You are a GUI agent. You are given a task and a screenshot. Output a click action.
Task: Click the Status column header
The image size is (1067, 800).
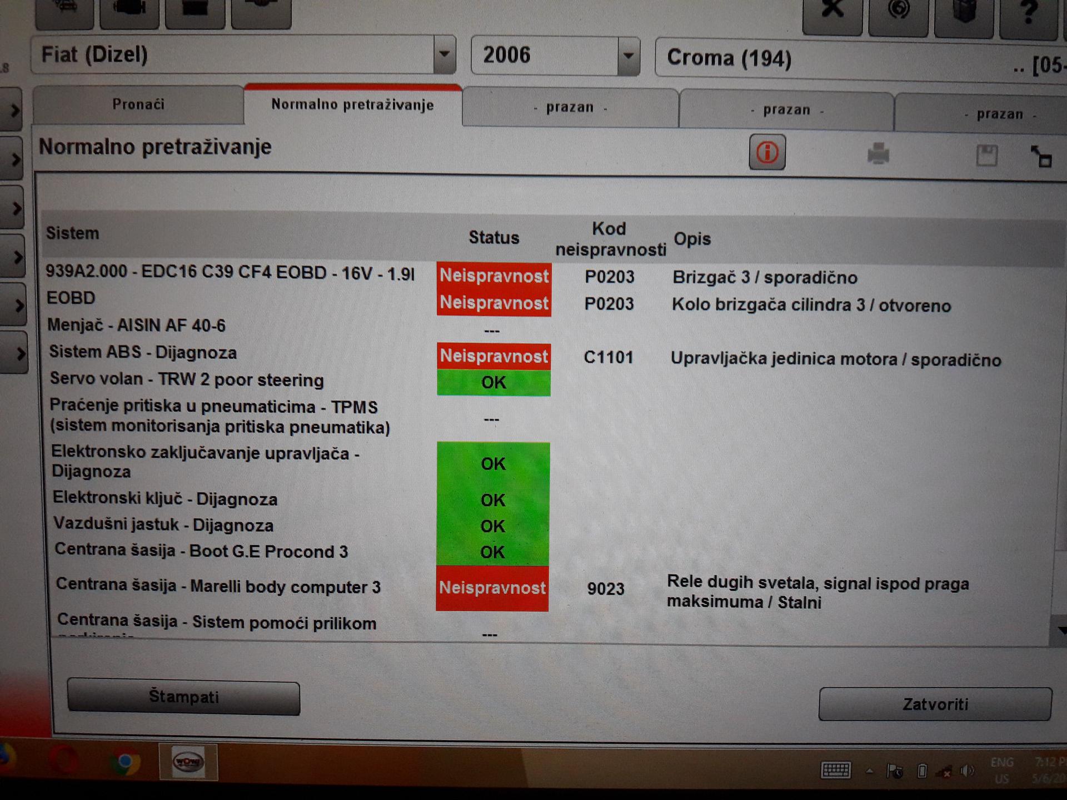(493, 238)
